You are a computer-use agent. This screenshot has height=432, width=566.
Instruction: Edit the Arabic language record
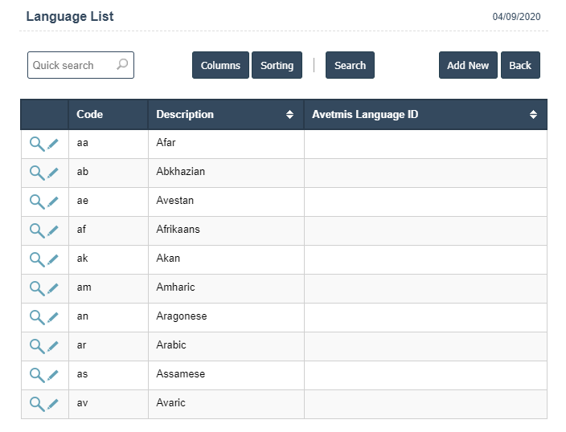[x=53, y=346]
